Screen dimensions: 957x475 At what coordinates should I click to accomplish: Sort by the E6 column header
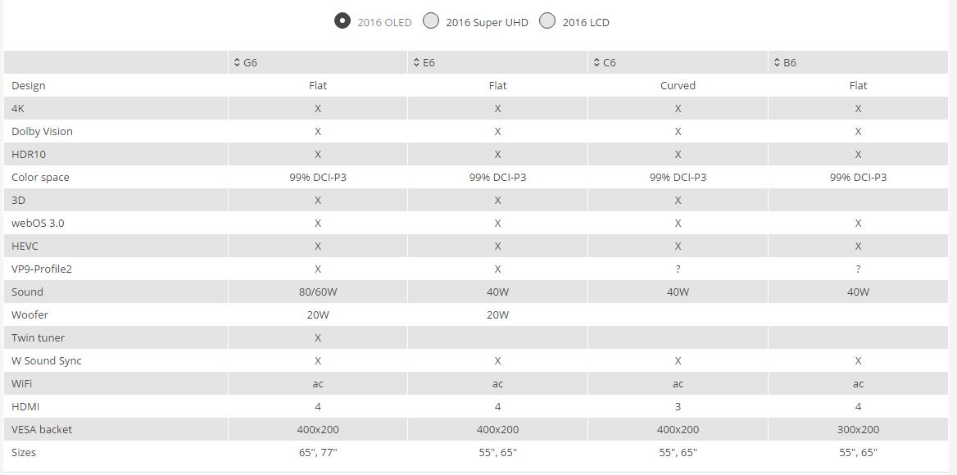(x=498, y=62)
